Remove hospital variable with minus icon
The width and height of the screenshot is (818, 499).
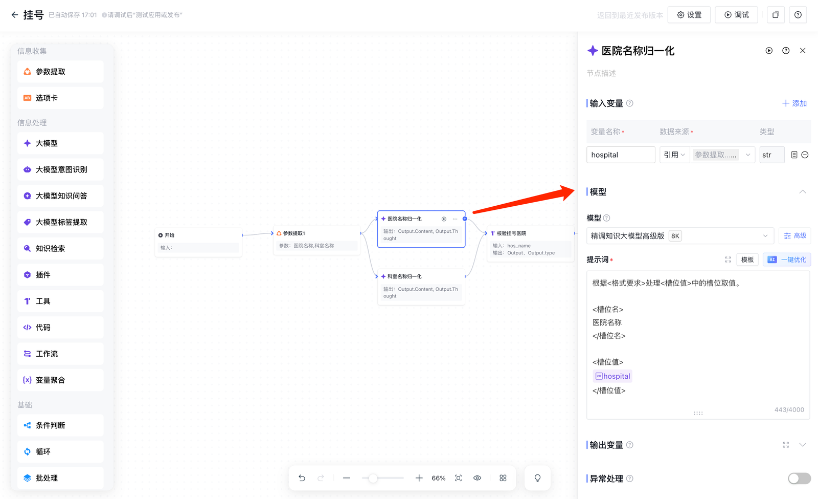coord(805,155)
